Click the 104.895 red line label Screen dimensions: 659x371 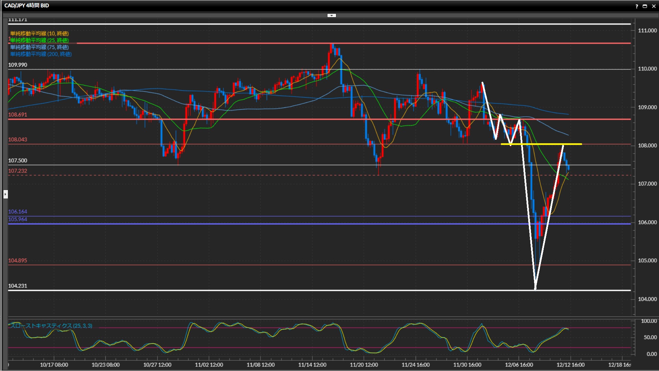(18, 260)
